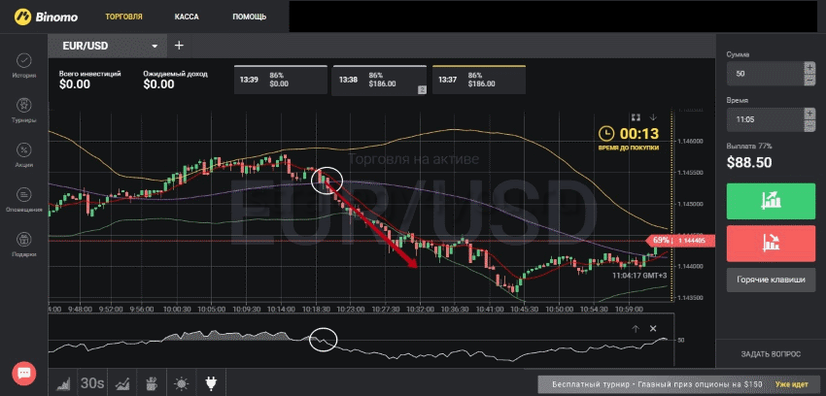Close the oscillator indicator panel
Viewport: 826px width, 396px height.
[x=654, y=328]
